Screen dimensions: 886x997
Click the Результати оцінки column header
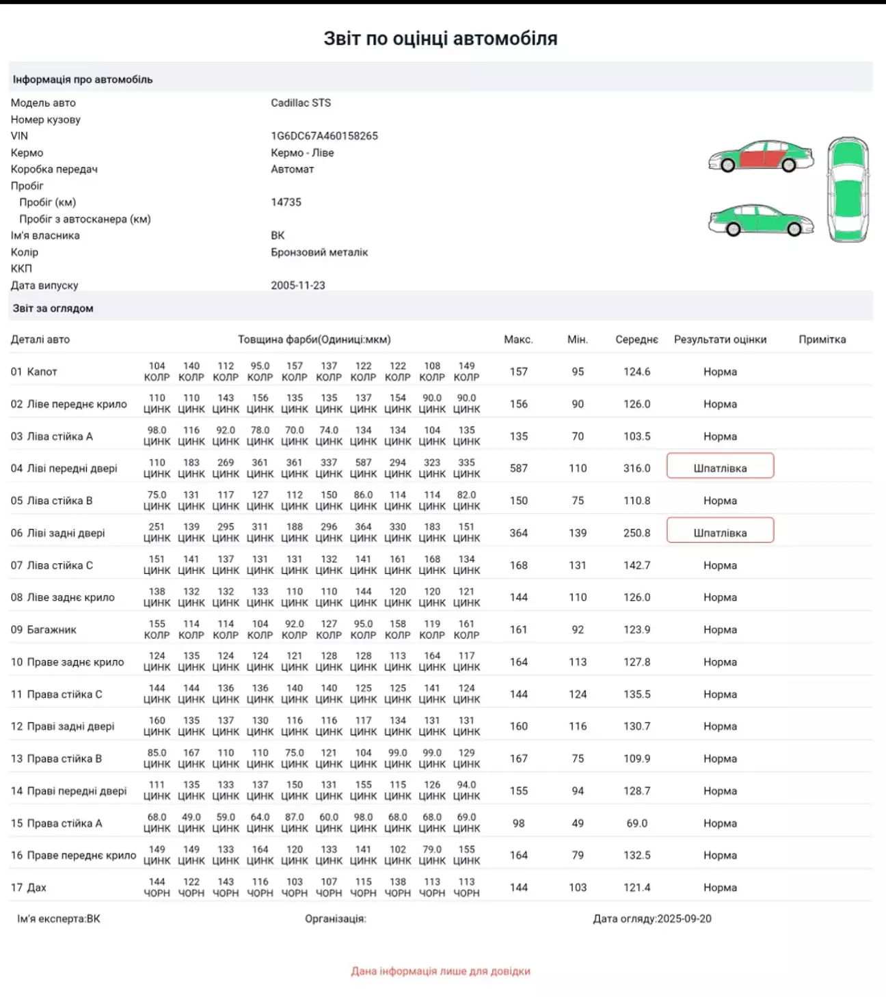coord(720,340)
